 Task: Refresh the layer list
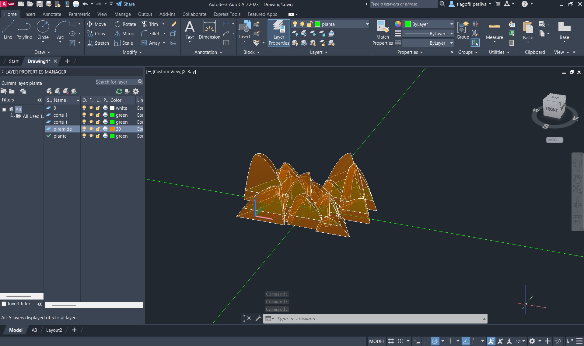coord(119,91)
